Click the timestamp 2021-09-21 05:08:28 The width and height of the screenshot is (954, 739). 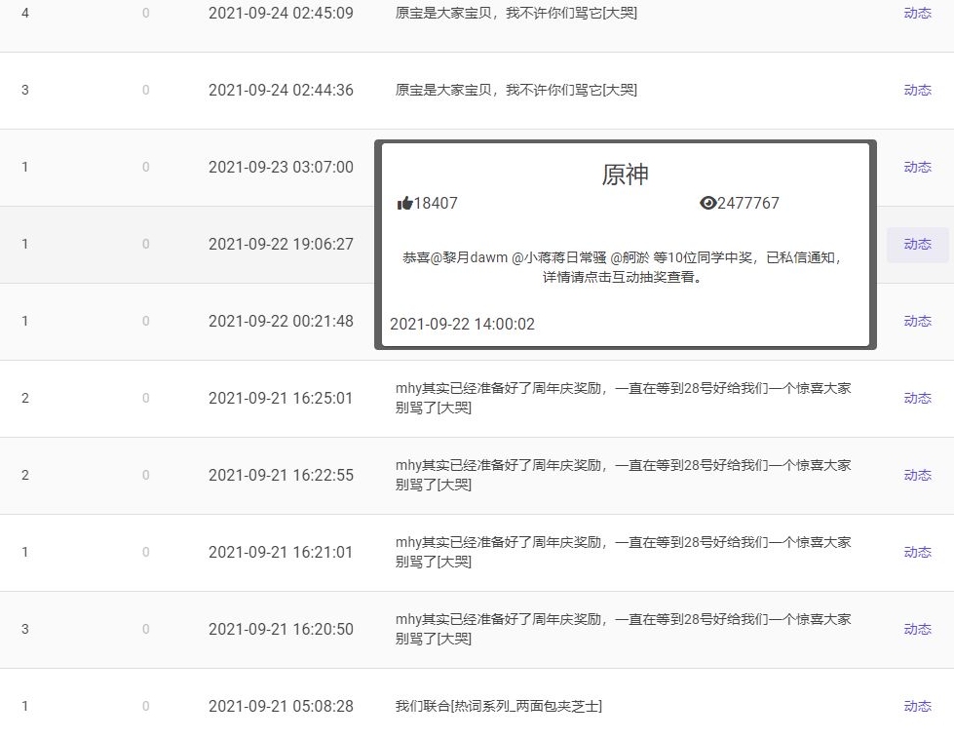[x=281, y=707]
